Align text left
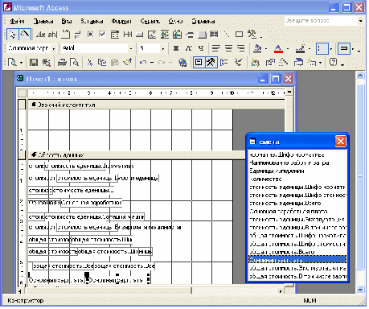This screenshot has height=309, width=369. tap(216, 48)
